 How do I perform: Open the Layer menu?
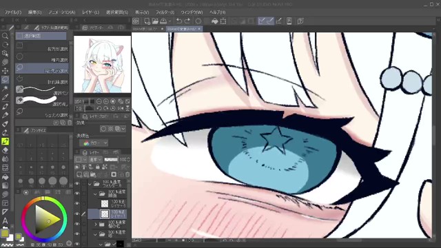coord(90,12)
